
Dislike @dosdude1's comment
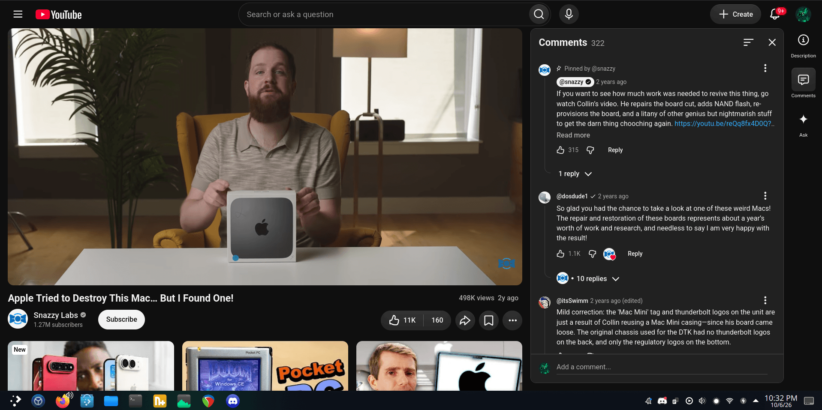[592, 254]
